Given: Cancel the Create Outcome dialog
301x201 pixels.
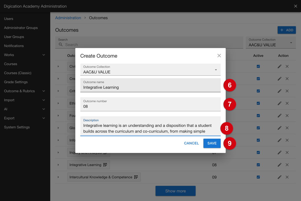Looking at the screenshot, I should pyautogui.click(x=191, y=143).
